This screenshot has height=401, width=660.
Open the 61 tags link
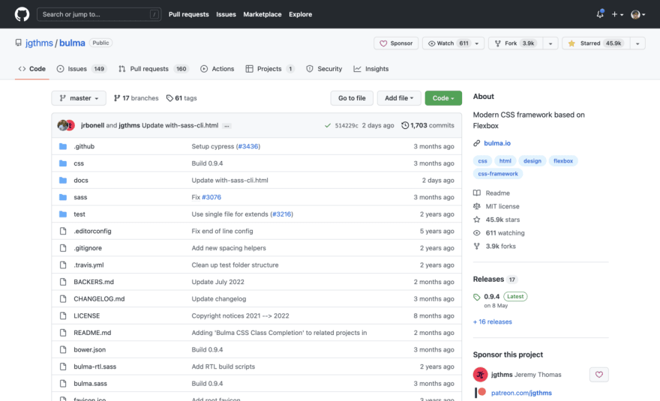coord(181,98)
